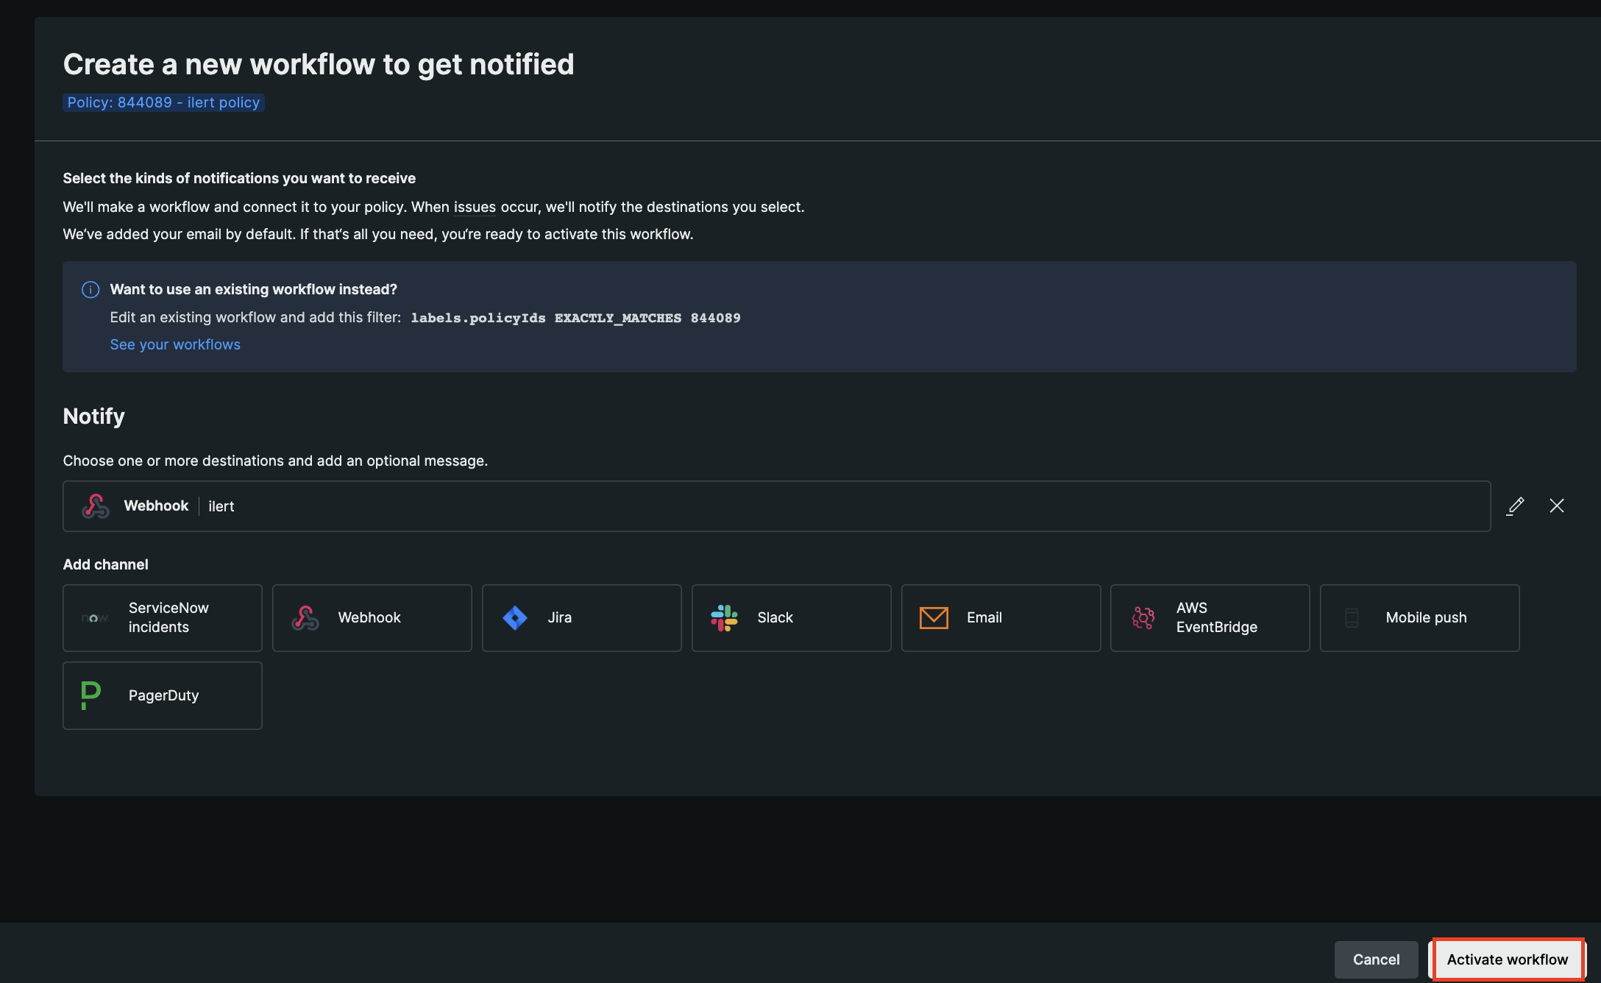Click the green PagerDuty P icon

click(90, 695)
